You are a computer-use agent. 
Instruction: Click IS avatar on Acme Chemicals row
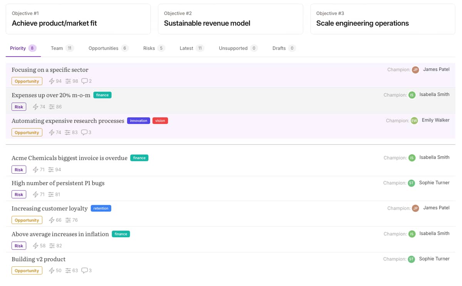click(412, 158)
